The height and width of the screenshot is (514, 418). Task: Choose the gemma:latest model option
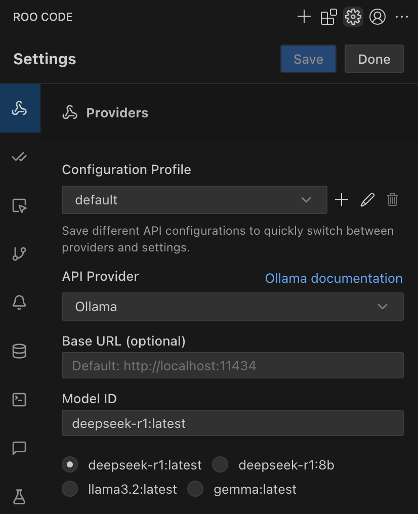[x=195, y=489]
